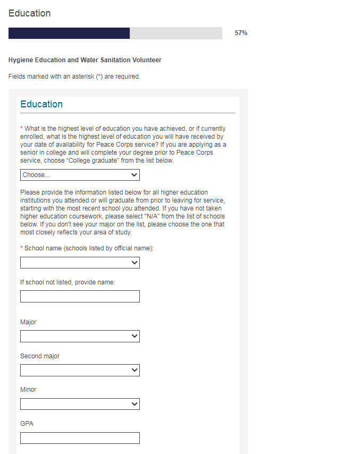The width and height of the screenshot is (343, 454).
Task: Expand the Second major dropdown
Action: [80, 370]
